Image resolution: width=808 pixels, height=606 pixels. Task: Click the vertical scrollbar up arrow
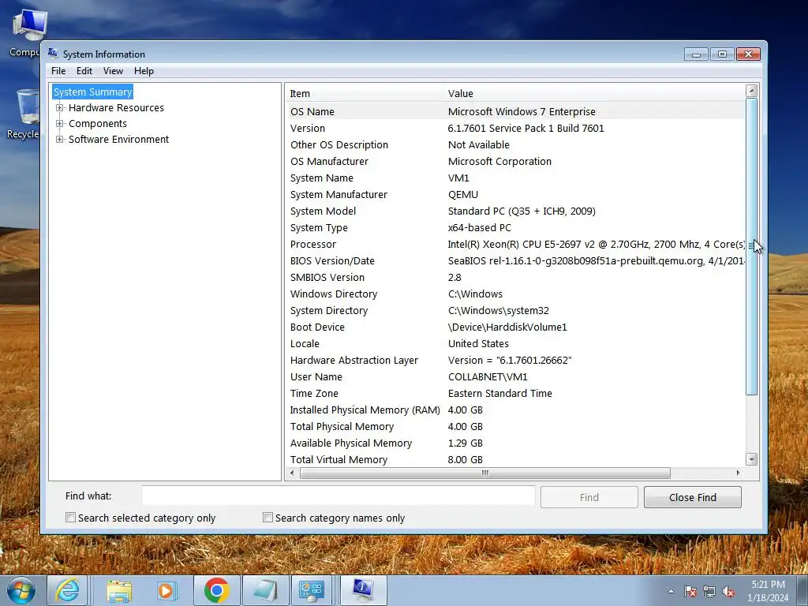(752, 92)
